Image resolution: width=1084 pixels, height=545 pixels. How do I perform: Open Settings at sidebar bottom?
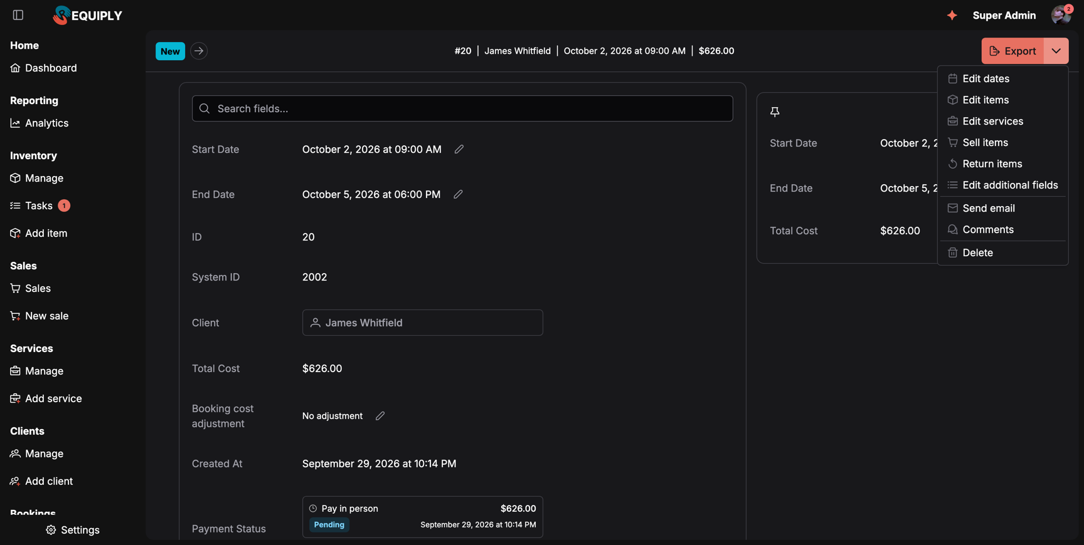pyautogui.click(x=73, y=530)
